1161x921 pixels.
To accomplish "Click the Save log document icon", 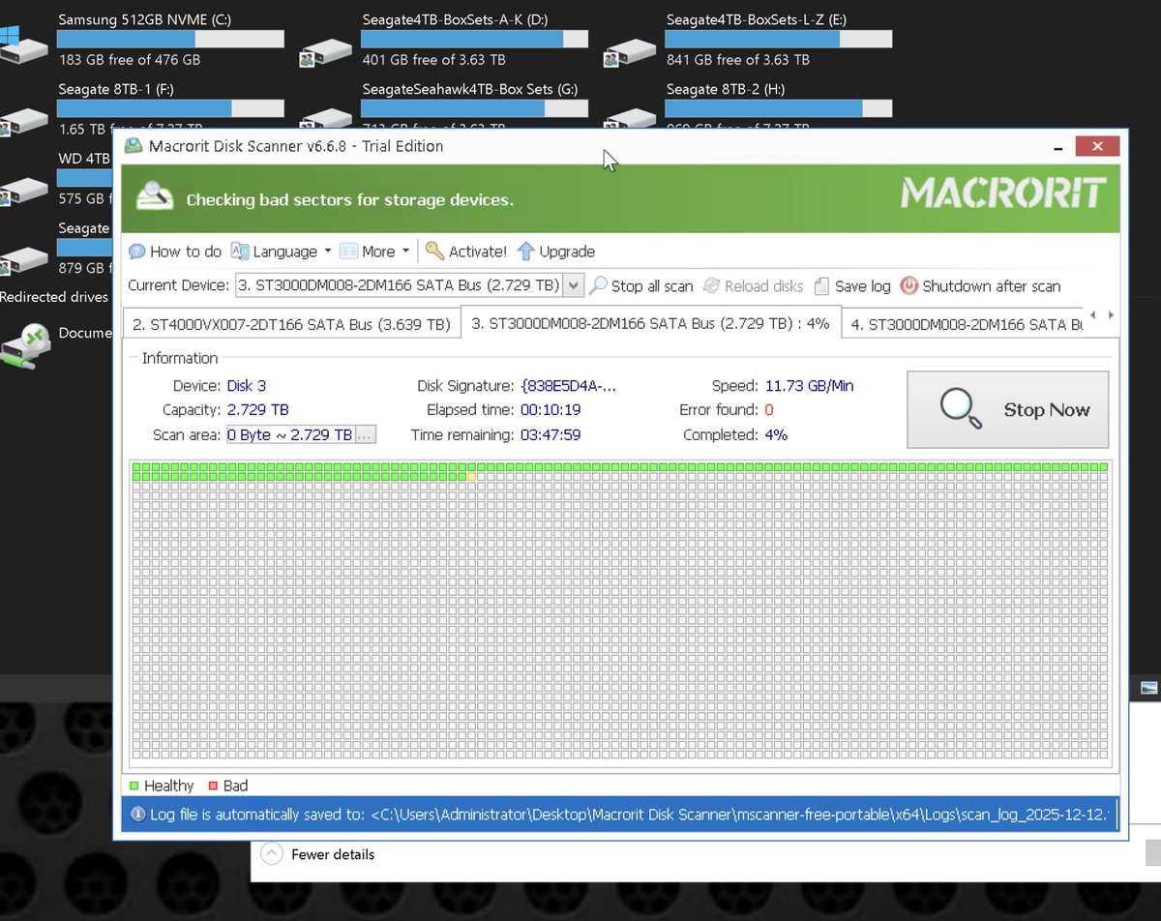I will (821, 286).
